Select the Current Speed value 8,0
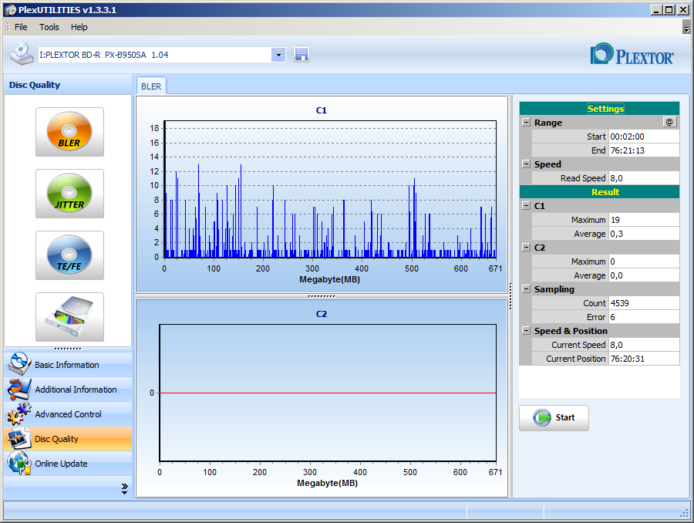 point(644,345)
